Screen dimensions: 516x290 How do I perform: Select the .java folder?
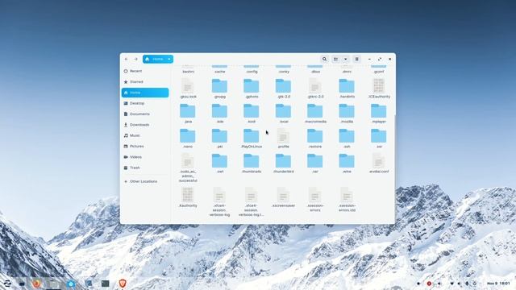[188, 111]
